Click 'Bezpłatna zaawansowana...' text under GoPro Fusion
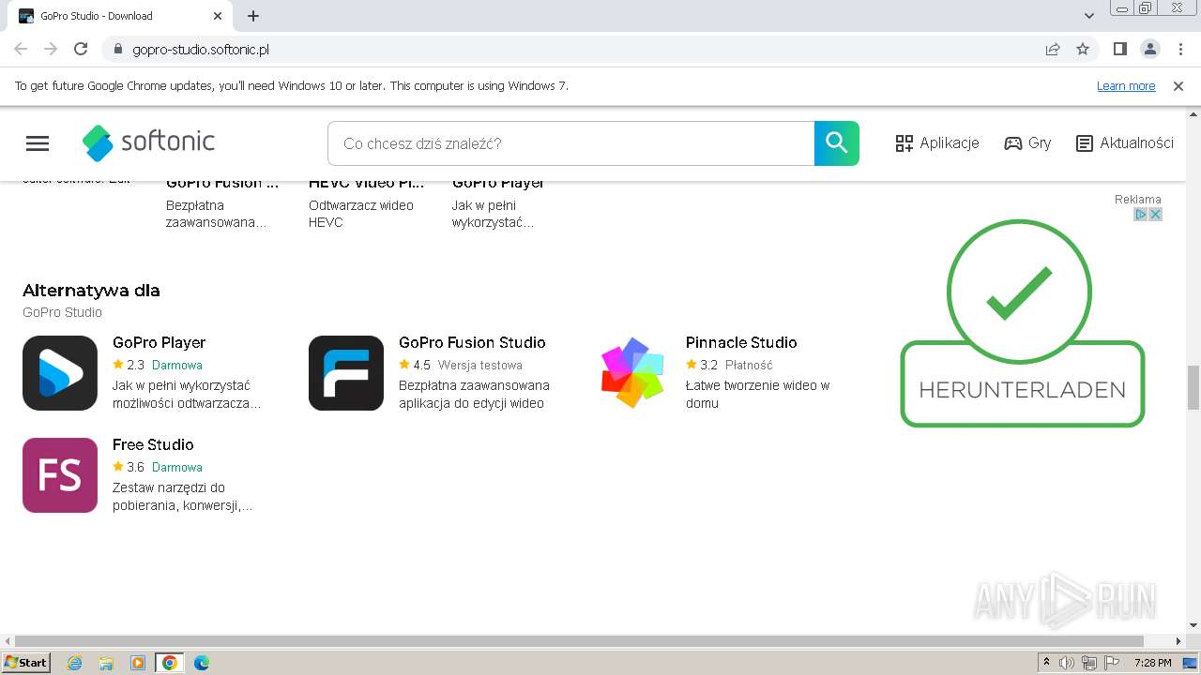 pos(217,214)
